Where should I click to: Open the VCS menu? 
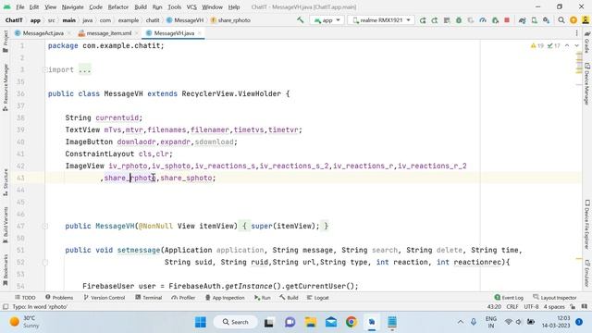191,6
